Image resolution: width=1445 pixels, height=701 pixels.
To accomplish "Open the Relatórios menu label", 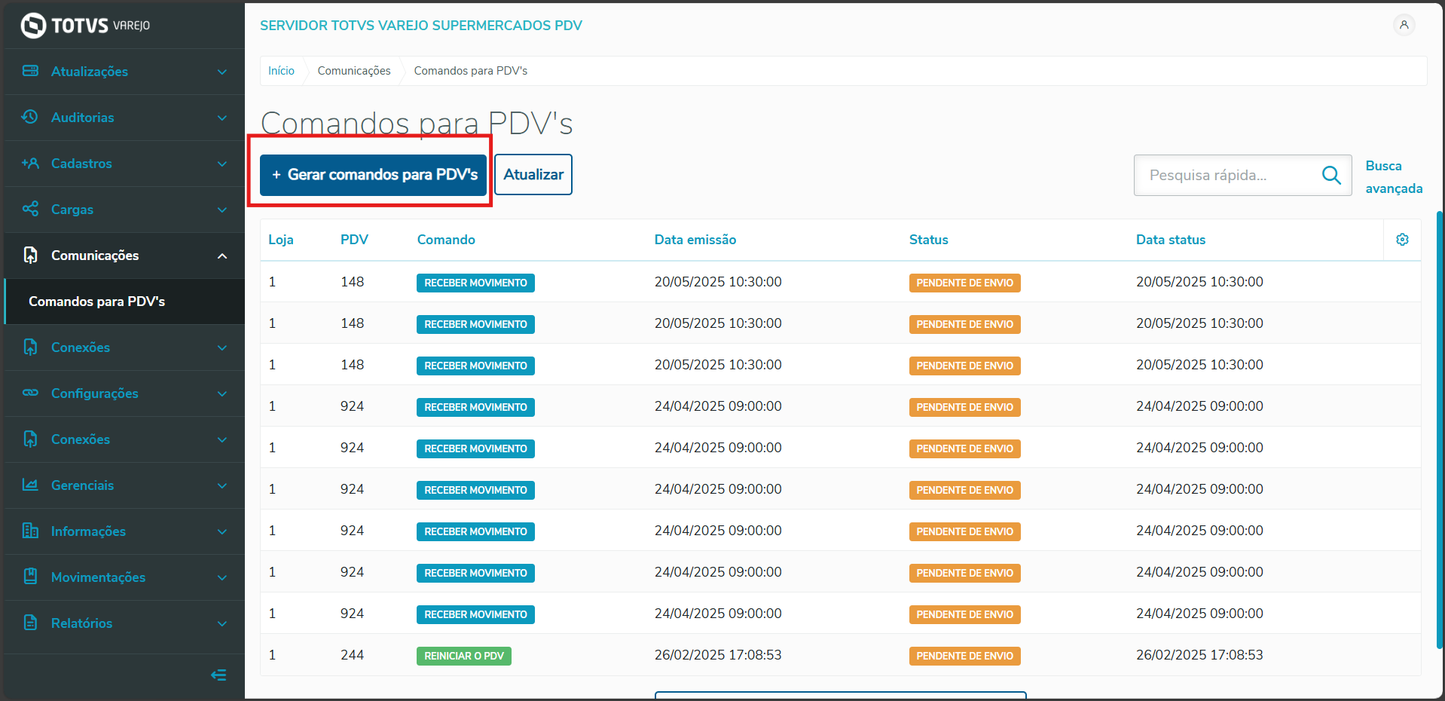I will tap(81, 623).
